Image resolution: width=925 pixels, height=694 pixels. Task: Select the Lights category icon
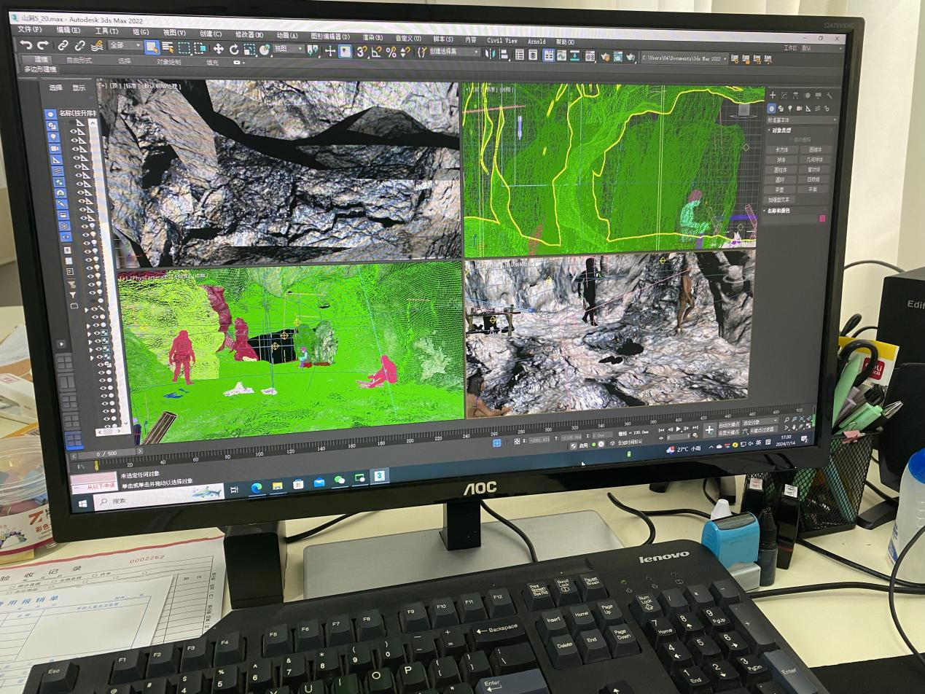(790, 109)
